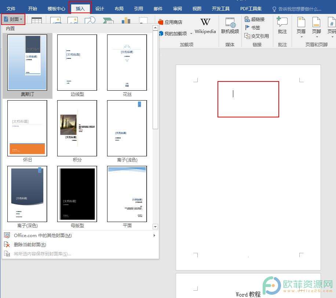The image size is (336, 298).
Task: Choose the 奥斯汀 cover page template
Action: coord(28,62)
